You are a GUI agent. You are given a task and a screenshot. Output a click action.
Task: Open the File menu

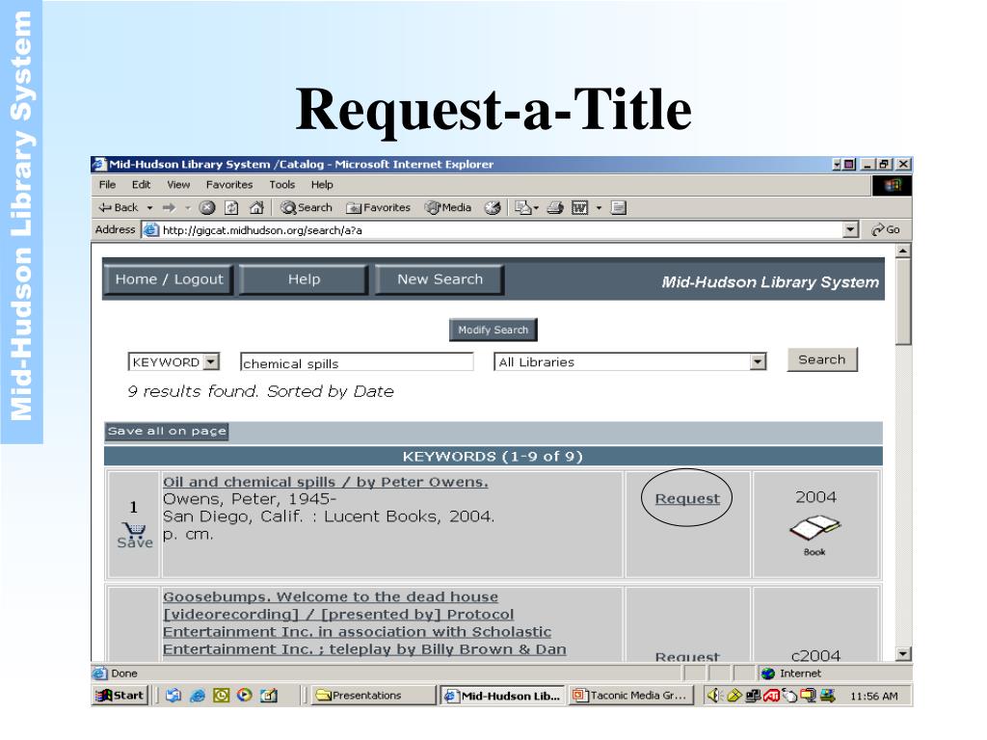pos(108,184)
